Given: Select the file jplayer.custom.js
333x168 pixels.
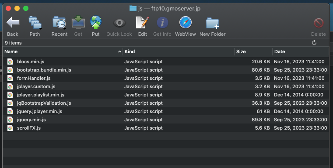Looking at the screenshot, I should tap(36, 86).
